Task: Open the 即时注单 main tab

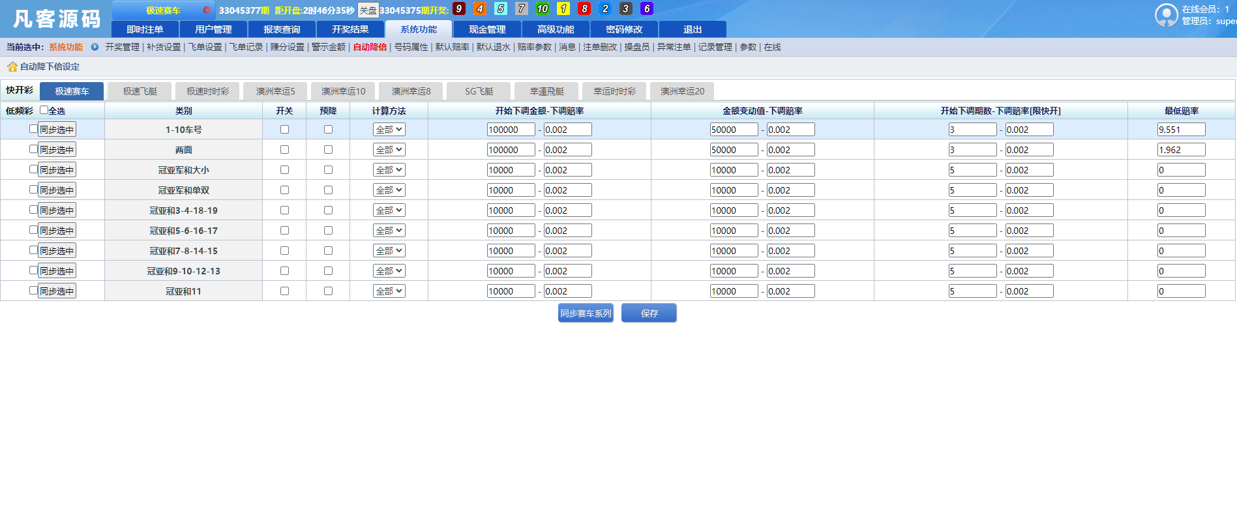Action: pyautogui.click(x=145, y=29)
